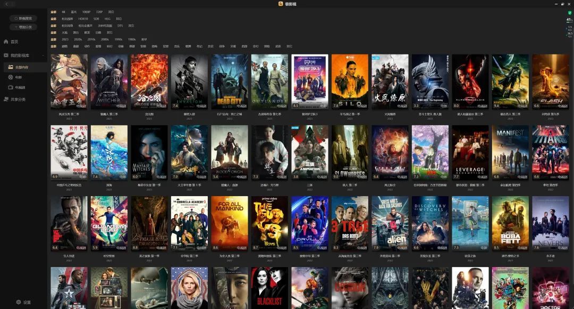574x309 pixels.
Task: Filter region by 大陆
Action: [64, 33]
